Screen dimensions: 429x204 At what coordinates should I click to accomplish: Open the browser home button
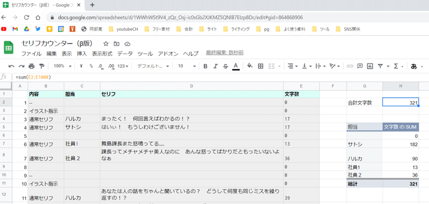click(38, 18)
